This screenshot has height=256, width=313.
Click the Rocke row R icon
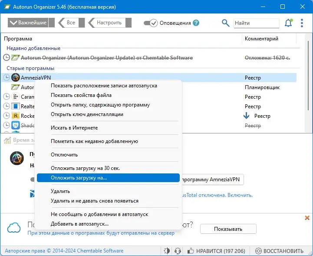pyautogui.click(x=15, y=116)
